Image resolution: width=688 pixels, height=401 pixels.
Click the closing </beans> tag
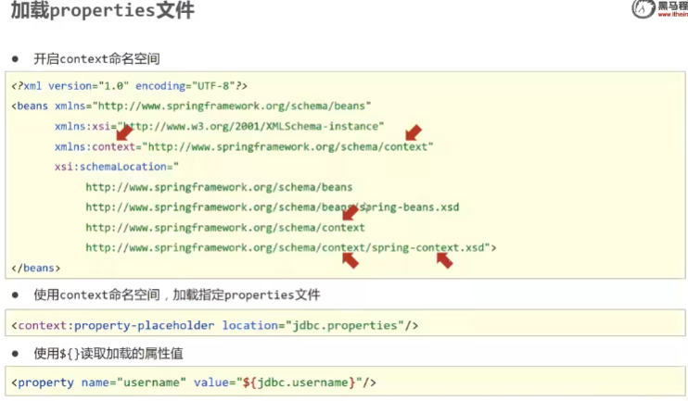click(x=36, y=268)
